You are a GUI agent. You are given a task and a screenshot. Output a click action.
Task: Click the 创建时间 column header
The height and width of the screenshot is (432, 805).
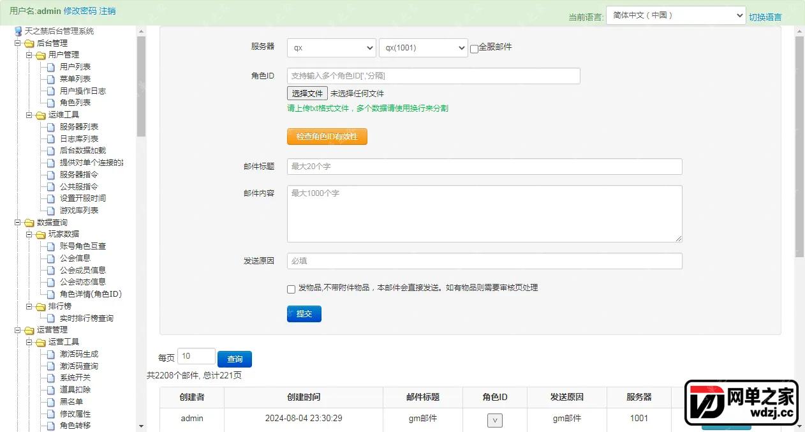coord(304,397)
